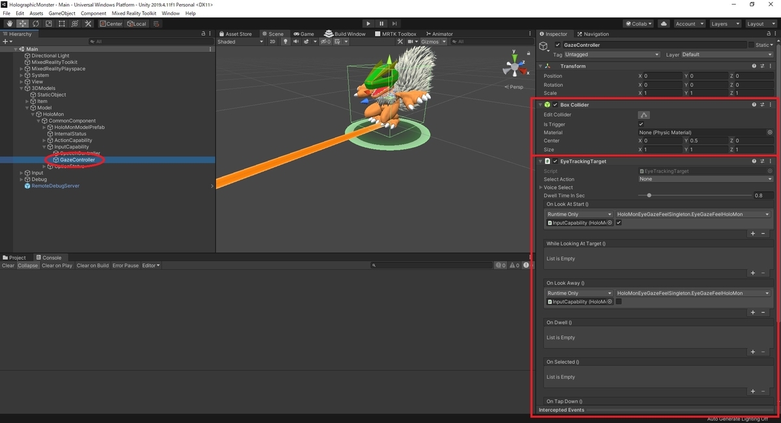Image resolution: width=781 pixels, height=423 pixels.
Task: Toggle scene audio speaker icon
Action: coord(296,42)
